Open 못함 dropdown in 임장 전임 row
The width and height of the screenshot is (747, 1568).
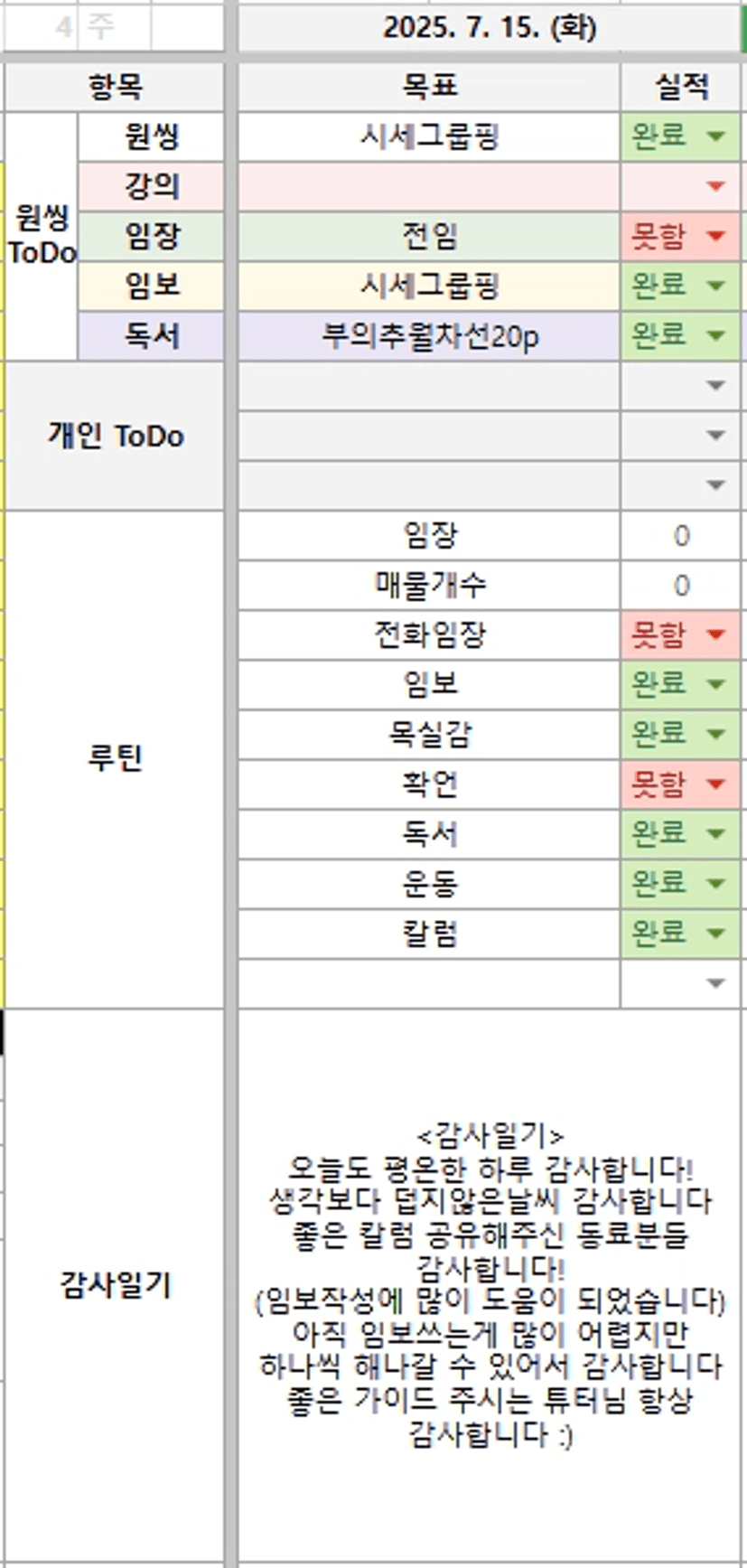coord(715,236)
